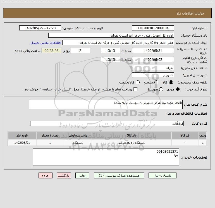The image size is (215, 208).
Task: Click the buyer notes box with 09103925371
Action: (106, 157)
